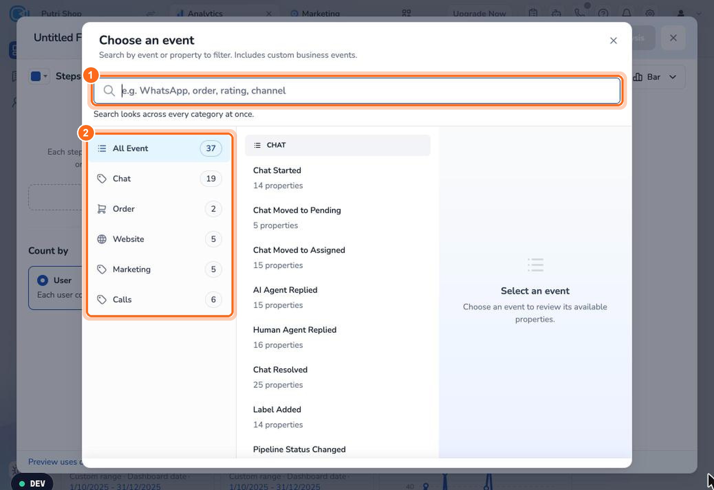Click the DEV environment badge
Image resolution: width=714 pixels, height=490 pixels.
(32, 483)
